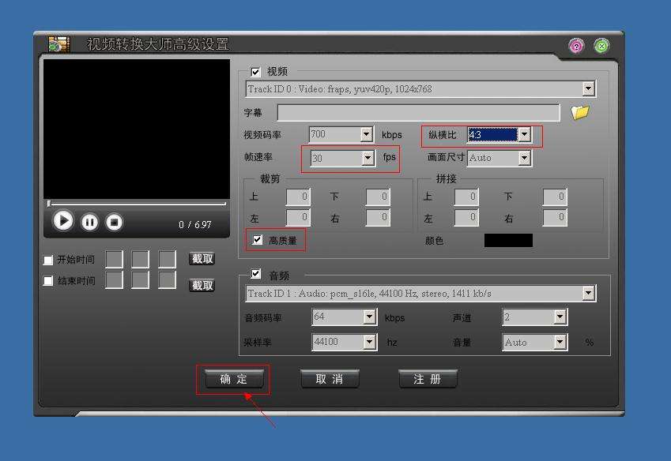Click the purple help icon in title bar
The image size is (671, 461).
tap(576, 46)
